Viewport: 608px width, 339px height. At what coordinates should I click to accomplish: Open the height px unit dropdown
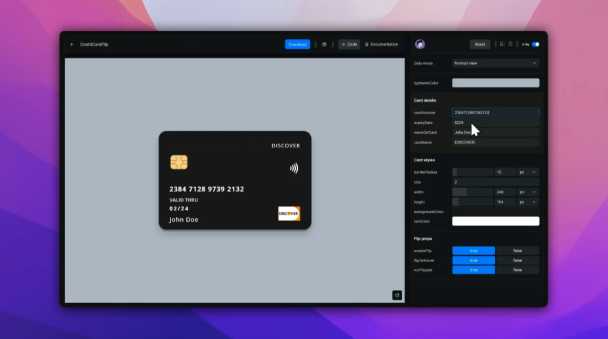[x=528, y=202]
